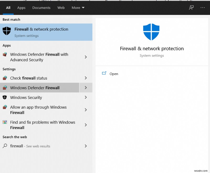Select the Web tab
The image size is (210, 173).
point(61,8)
